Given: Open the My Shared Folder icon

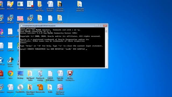Looking at the screenshot, I should click(x=30, y=76).
